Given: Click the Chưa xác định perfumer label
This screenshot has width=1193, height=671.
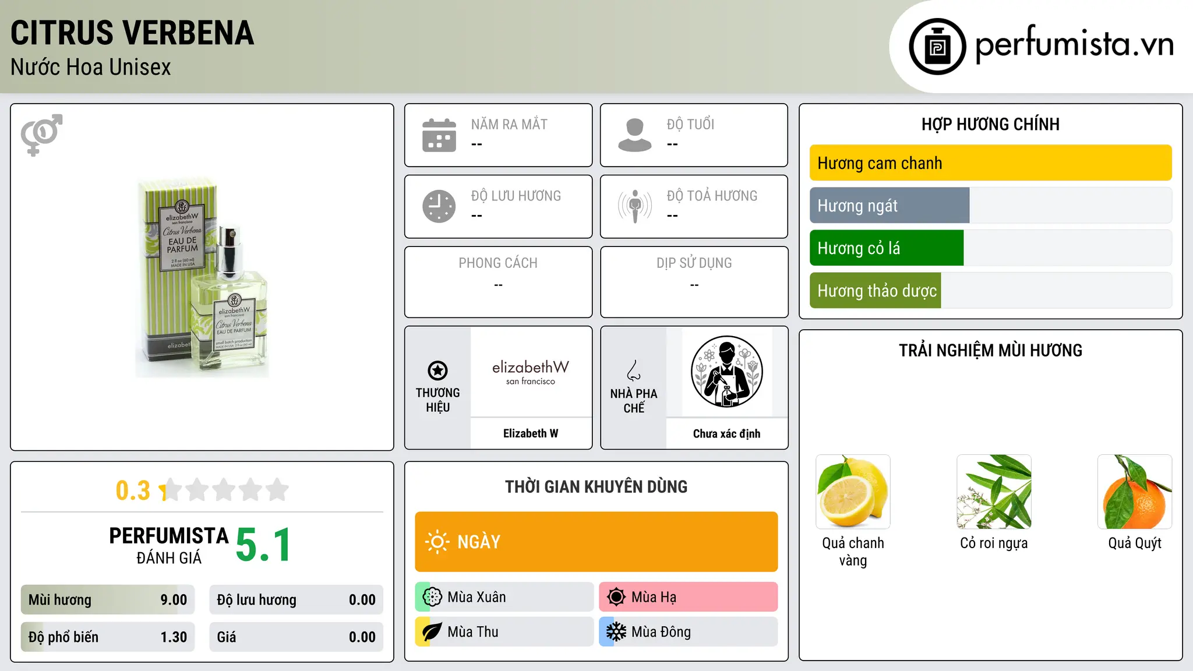Looking at the screenshot, I should (726, 433).
